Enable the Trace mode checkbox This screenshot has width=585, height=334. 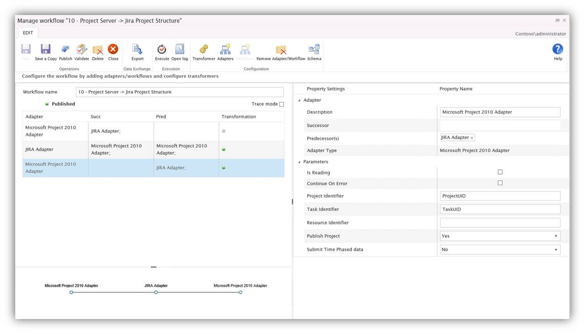coord(282,104)
